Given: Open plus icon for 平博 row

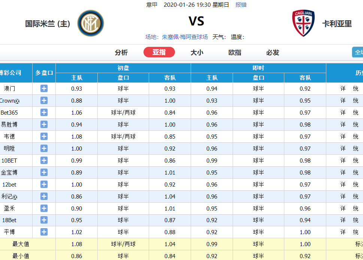Looking at the screenshot, I should click(44, 232).
